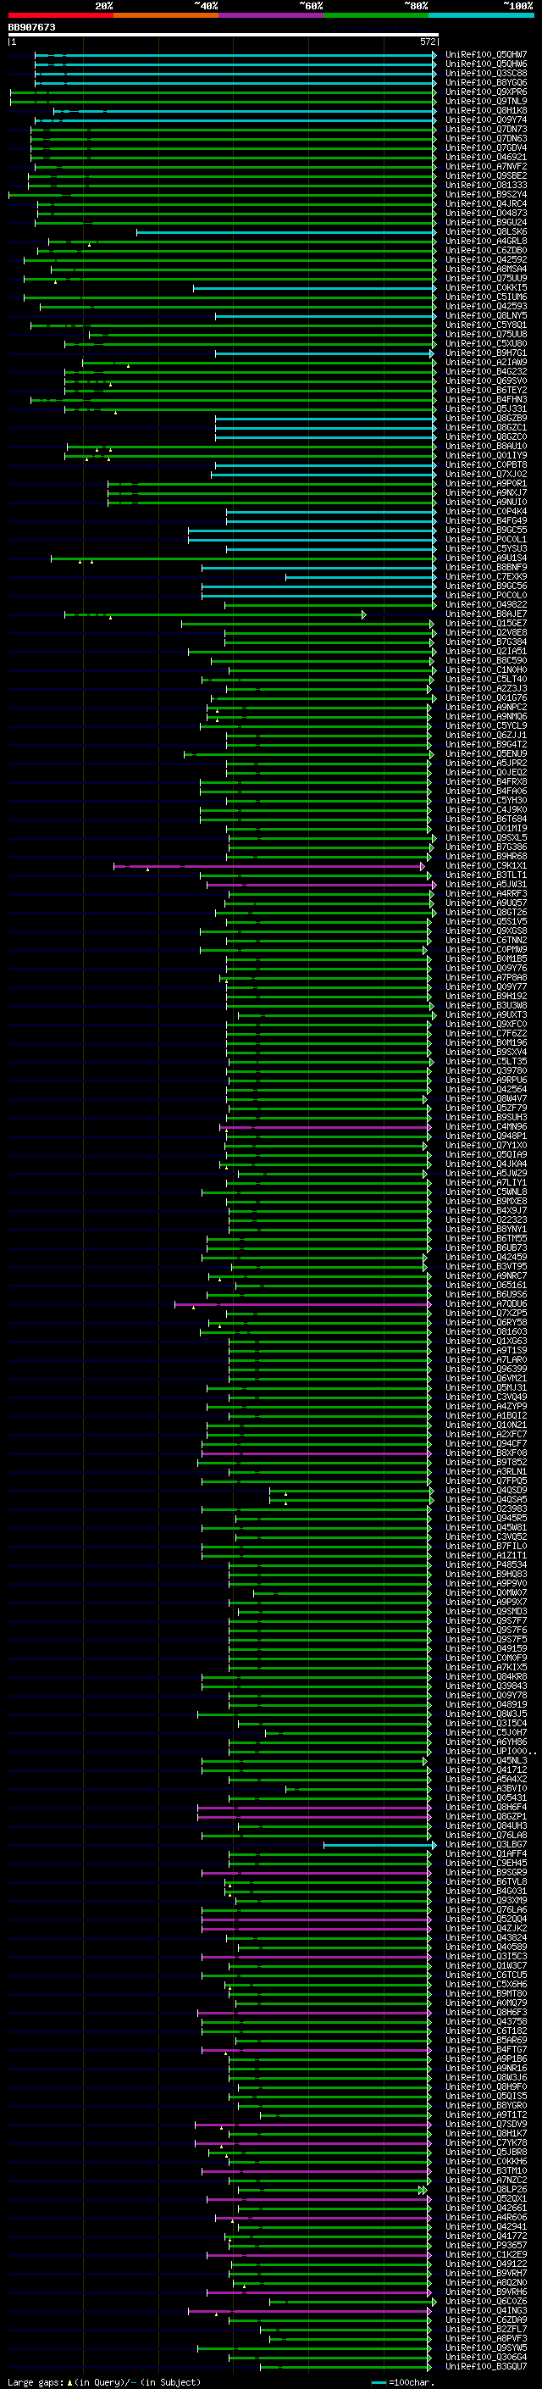This screenshot has height=2389, width=542.
Task: Open hit UniRef100_A5JW31
Action: pos(486,885)
